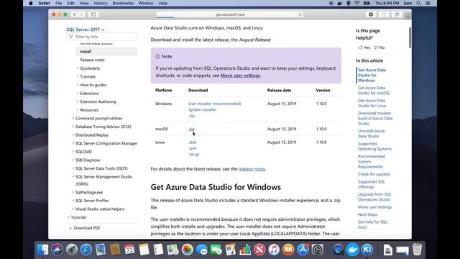The height and width of the screenshot is (259, 460).
Task: Show Safari downloads list
Action: point(371,14)
